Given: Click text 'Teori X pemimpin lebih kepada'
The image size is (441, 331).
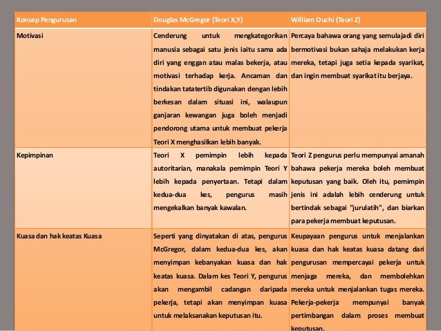Looking at the screenshot, I should click(220, 155).
